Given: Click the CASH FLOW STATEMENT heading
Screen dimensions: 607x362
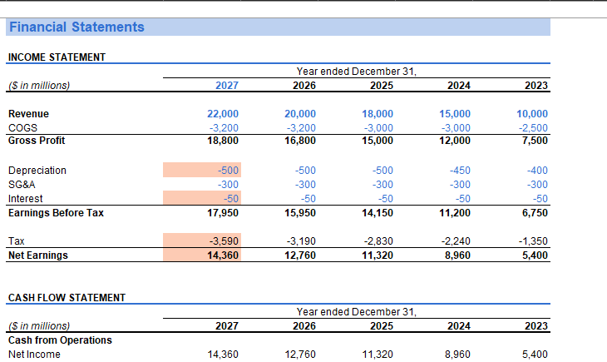Looking at the screenshot, I should (x=67, y=298).
